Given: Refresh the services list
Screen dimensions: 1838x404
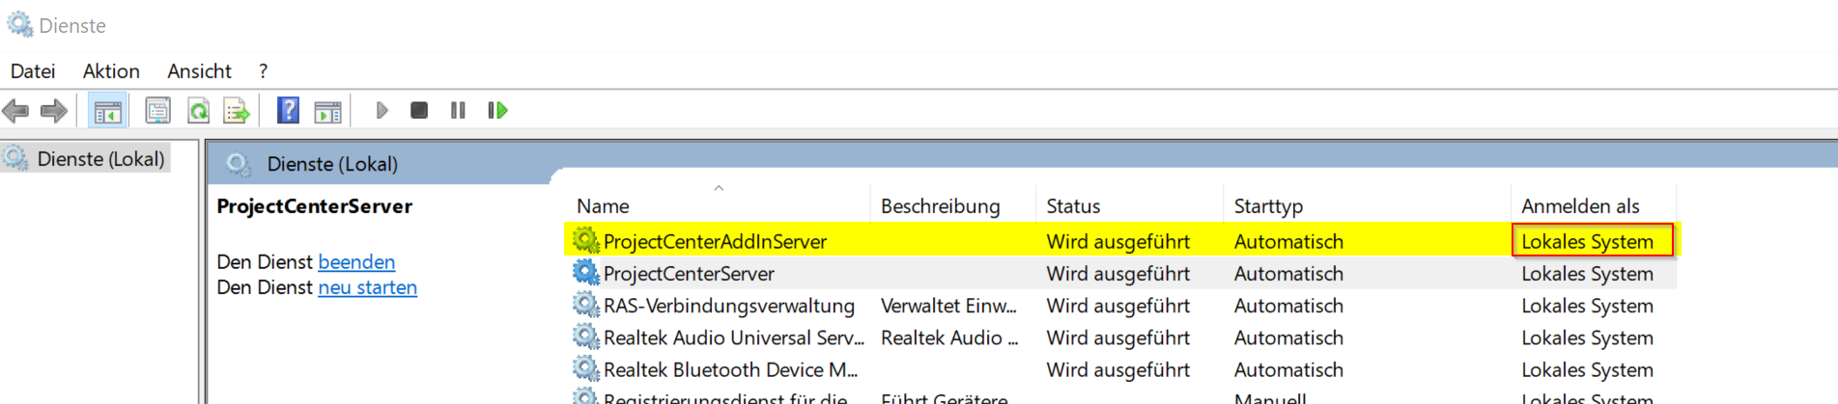Looking at the screenshot, I should coord(198,111).
